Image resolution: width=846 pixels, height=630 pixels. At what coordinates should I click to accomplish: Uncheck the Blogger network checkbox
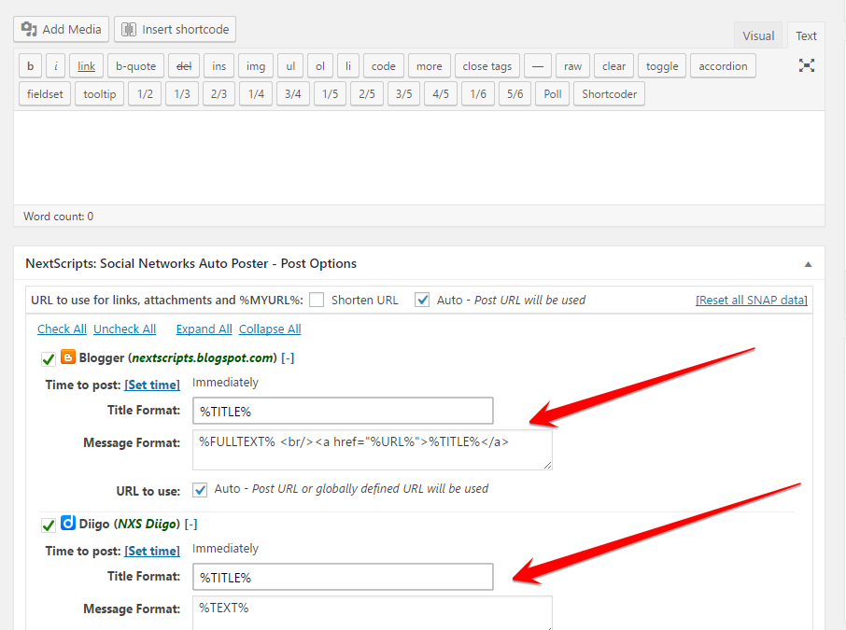pyautogui.click(x=48, y=358)
